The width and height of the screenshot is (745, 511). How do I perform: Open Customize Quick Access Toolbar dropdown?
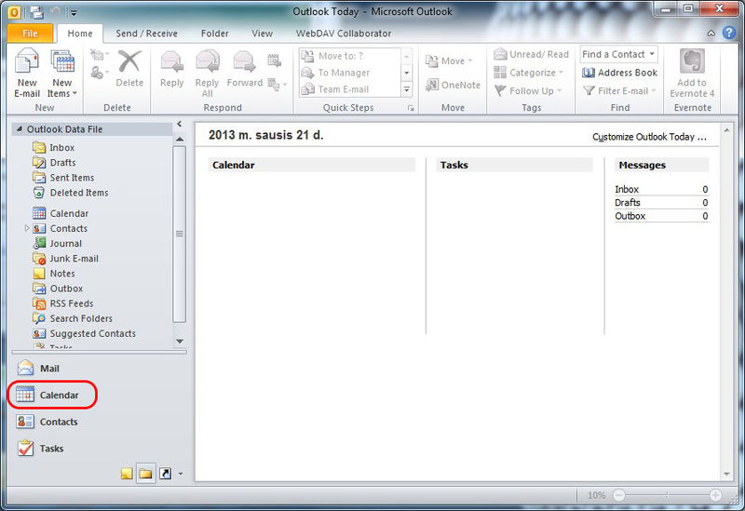pos(74,13)
